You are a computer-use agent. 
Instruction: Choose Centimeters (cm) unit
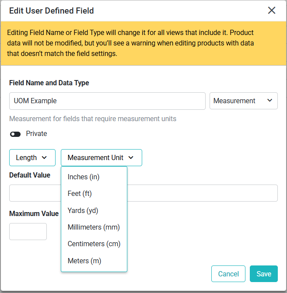pyautogui.click(x=94, y=244)
